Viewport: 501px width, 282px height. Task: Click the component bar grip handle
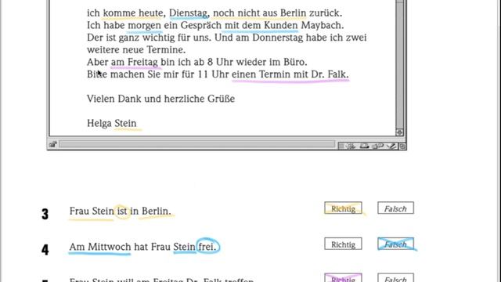click(x=341, y=146)
